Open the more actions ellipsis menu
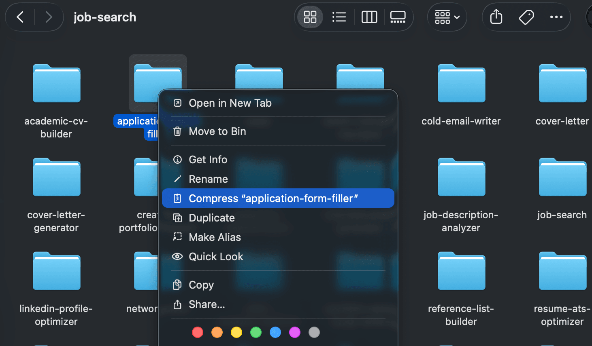This screenshot has height=346, width=592. click(556, 17)
